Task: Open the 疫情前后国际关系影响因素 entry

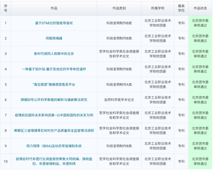Action: pyautogui.click(x=54, y=115)
